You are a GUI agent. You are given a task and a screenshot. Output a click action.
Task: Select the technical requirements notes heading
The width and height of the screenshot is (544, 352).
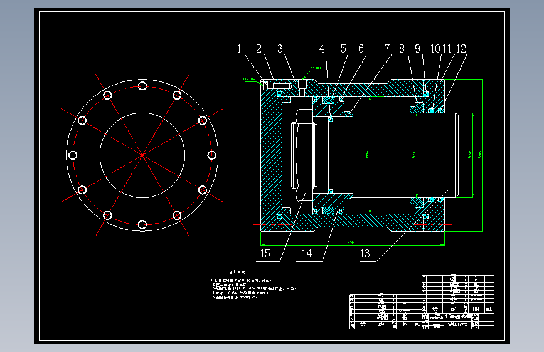coord(237,272)
